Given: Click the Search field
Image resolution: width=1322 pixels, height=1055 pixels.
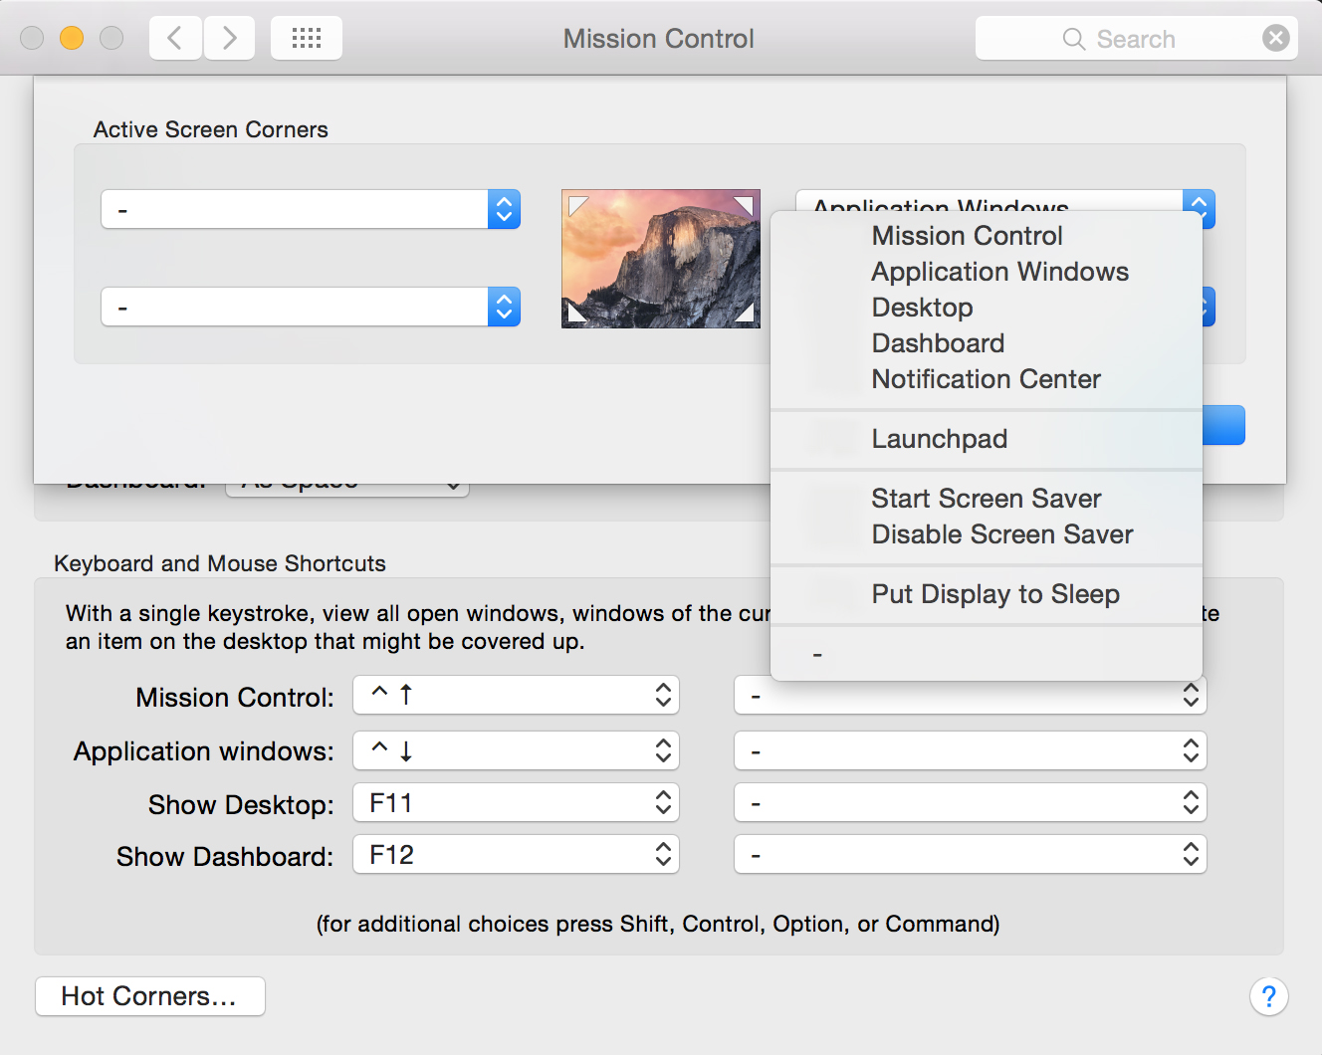Looking at the screenshot, I should (x=1136, y=38).
